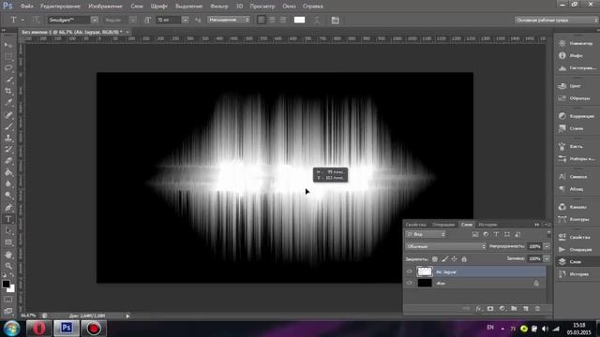Add a layer mask
Image resolution: width=600 pixels, height=337 pixels.
490,308
